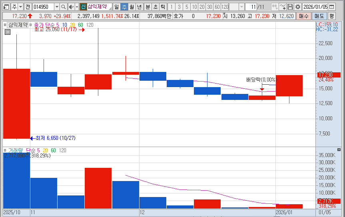Click the 2025/10 time axis label
Viewport: 345px width, 217px height.
[12, 212]
